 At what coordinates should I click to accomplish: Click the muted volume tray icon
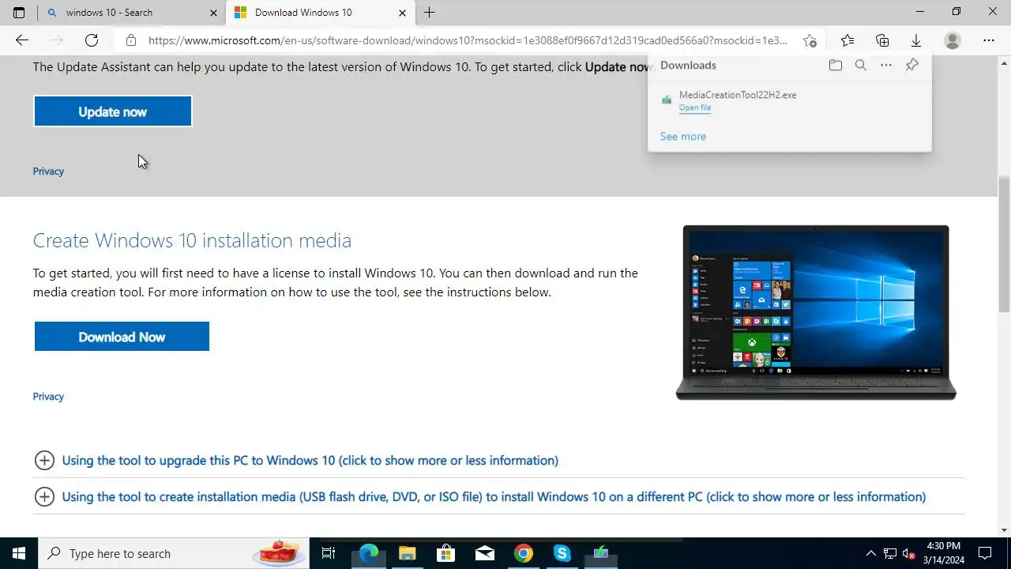point(909,553)
